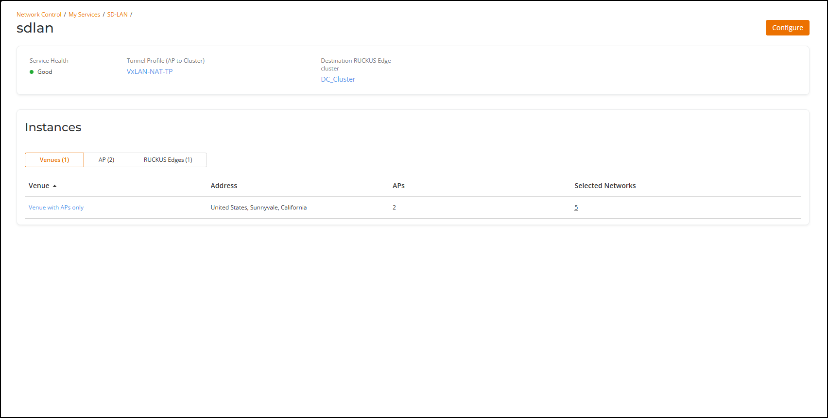Click the Venue column sort arrow

[55, 186]
